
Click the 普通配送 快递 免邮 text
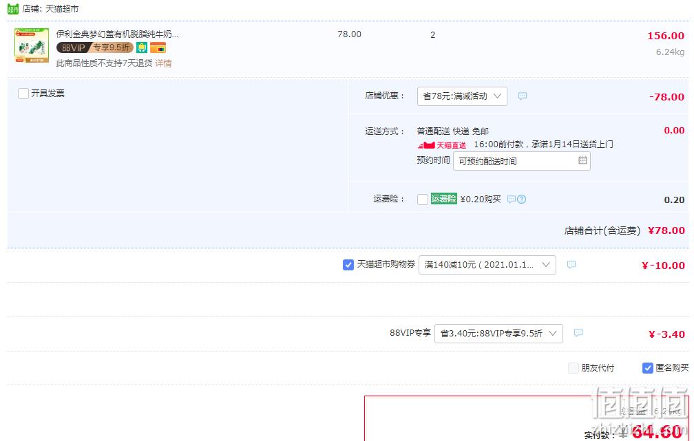(453, 131)
